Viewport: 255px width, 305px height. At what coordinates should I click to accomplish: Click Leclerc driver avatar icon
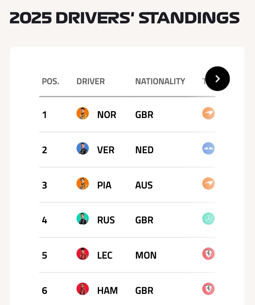83,254
